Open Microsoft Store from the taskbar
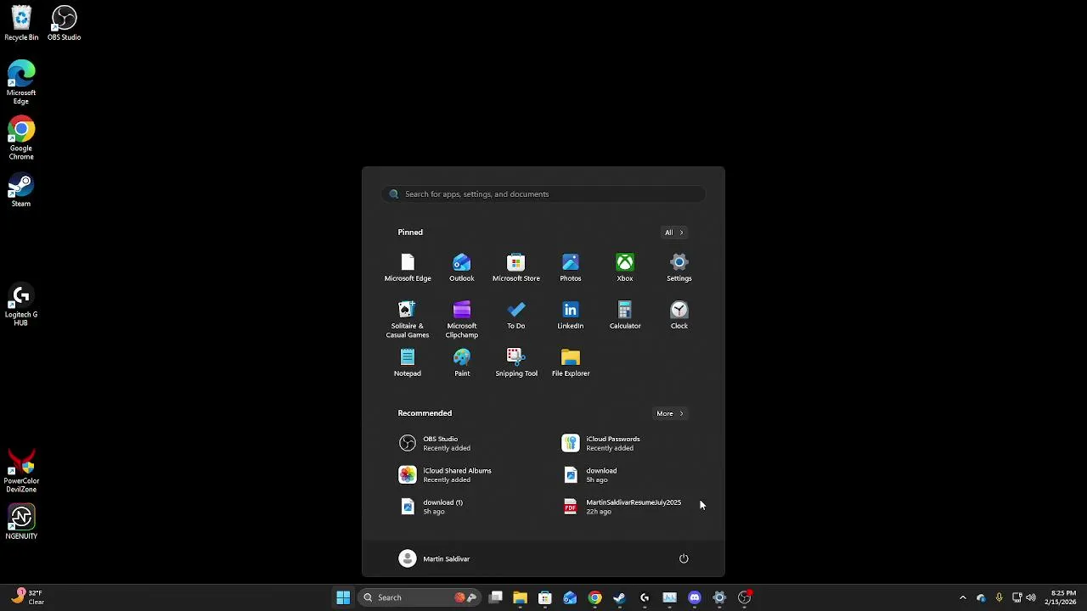The height and width of the screenshot is (611, 1087). [545, 597]
